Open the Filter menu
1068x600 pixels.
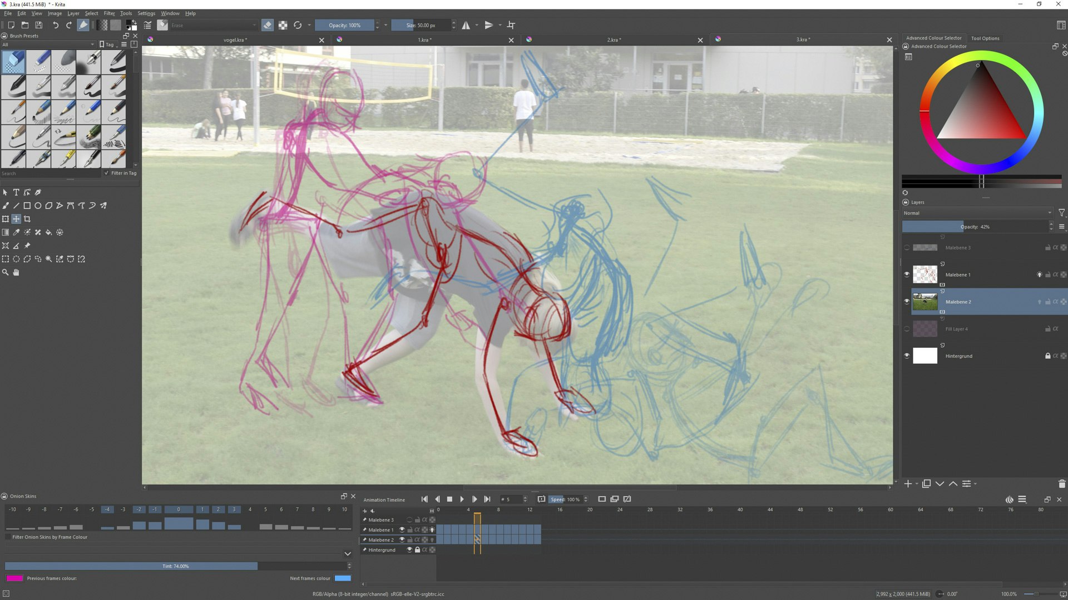pos(109,13)
